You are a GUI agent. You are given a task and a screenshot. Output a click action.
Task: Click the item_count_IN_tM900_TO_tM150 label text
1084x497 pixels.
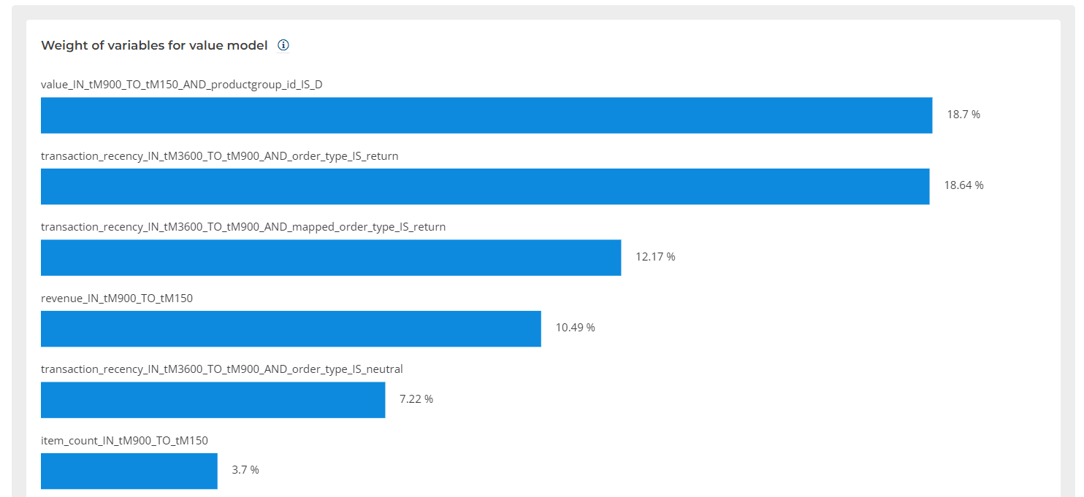point(124,440)
